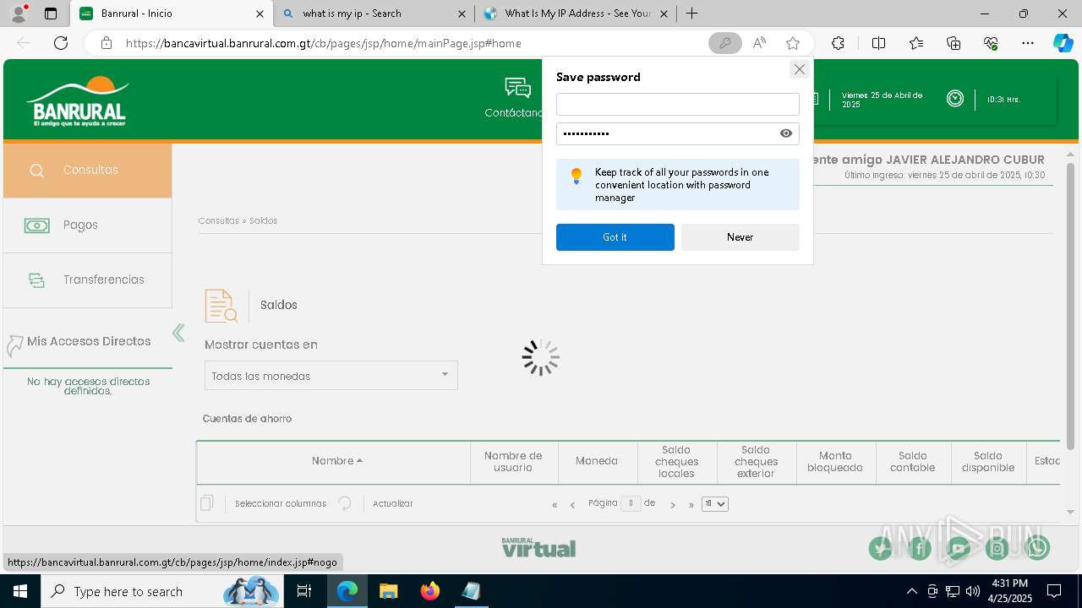Open Favorites list icon
Viewport: 1082px width, 608px height.
[916, 43]
